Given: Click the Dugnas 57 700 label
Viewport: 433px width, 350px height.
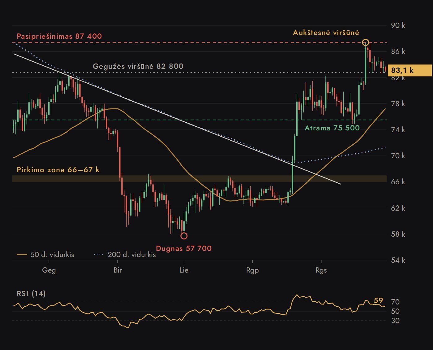Looking at the screenshot, I should click(x=184, y=248).
